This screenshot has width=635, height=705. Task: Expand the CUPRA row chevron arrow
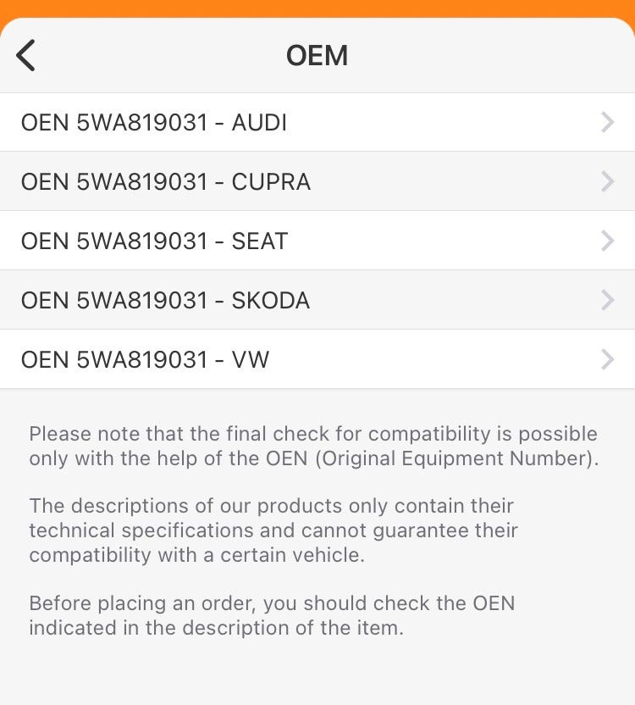(x=607, y=182)
